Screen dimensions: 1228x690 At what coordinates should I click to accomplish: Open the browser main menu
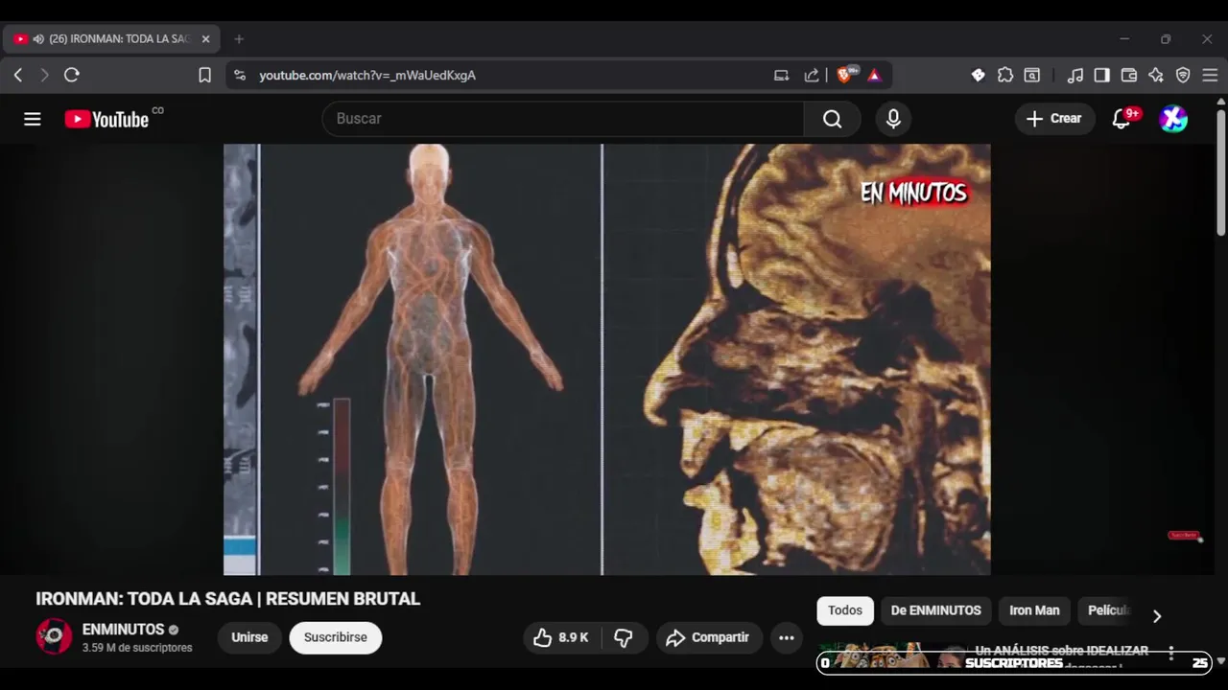pyautogui.click(x=1210, y=75)
